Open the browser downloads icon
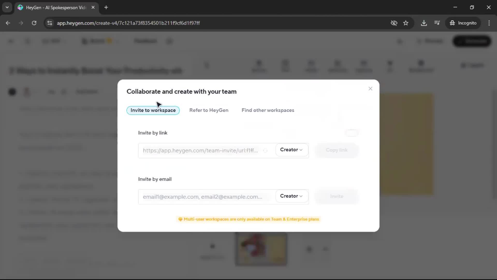Image resolution: width=497 pixels, height=280 pixels. pyautogui.click(x=424, y=23)
